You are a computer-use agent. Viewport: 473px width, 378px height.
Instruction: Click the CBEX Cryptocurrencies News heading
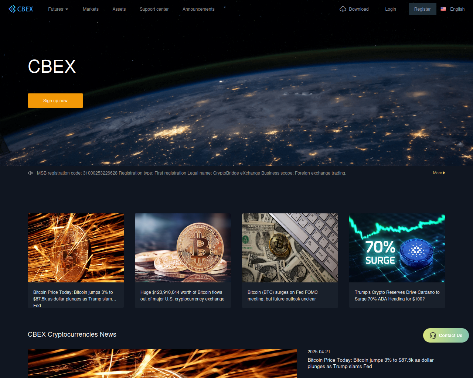[72, 334]
